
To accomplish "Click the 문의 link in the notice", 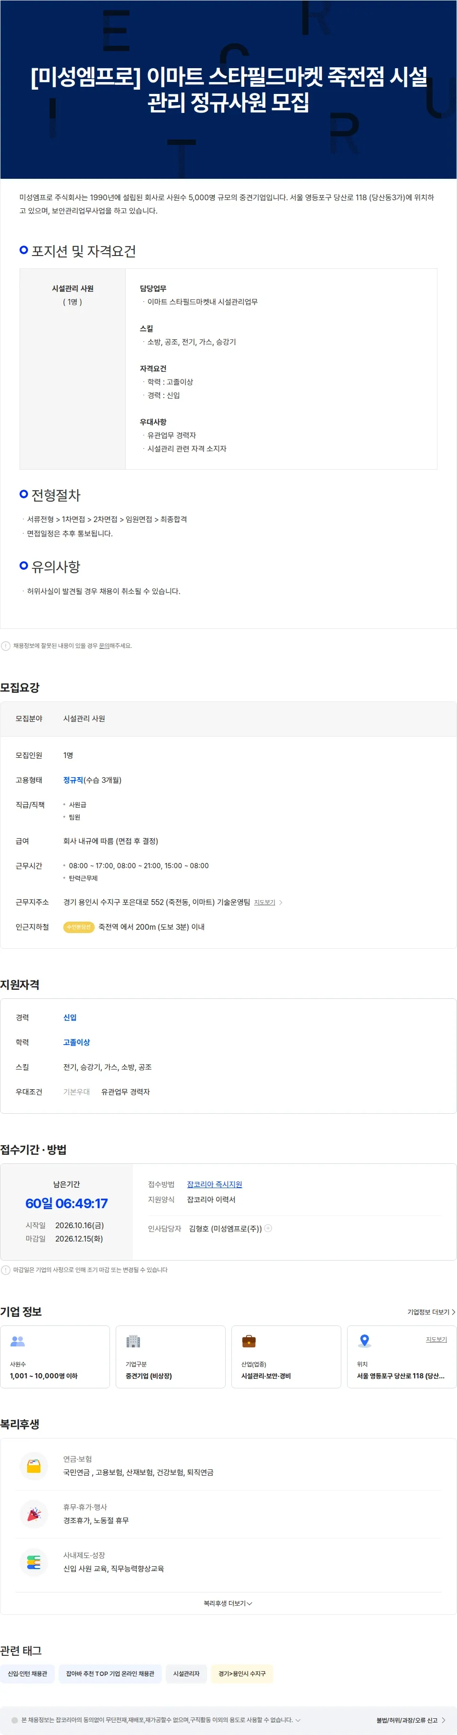I will coord(104,646).
